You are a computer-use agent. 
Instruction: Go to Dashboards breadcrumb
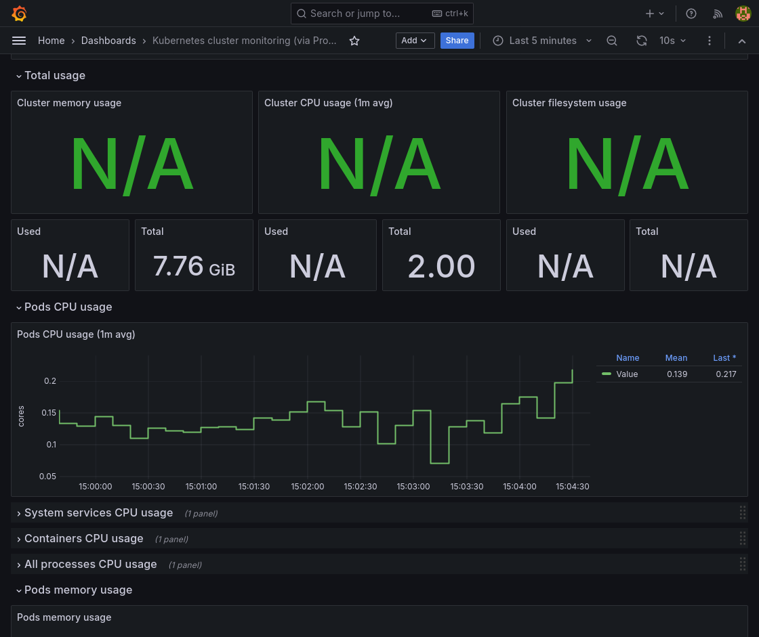click(x=108, y=41)
